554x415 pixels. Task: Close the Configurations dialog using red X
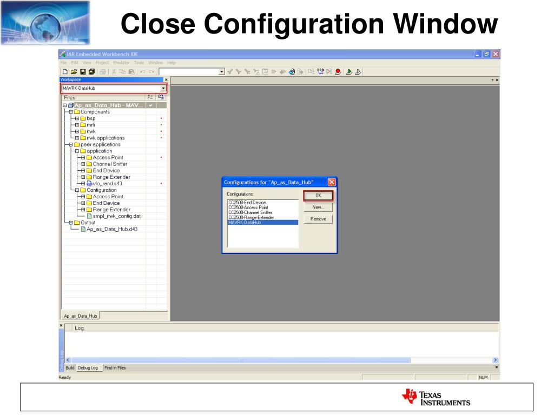pyautogui.click(x=332, y=182)
